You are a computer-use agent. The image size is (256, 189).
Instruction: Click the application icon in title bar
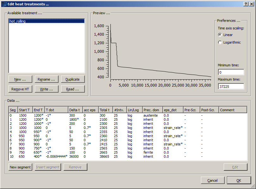click(x=4, y=3)
